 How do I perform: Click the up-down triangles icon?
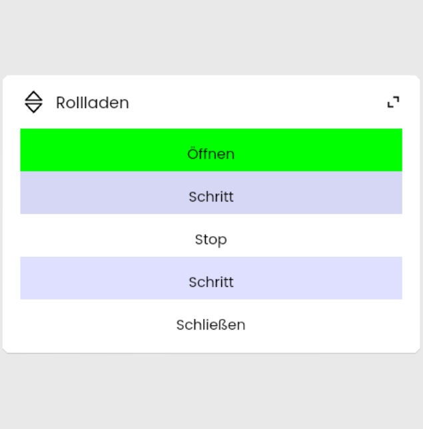33,102
